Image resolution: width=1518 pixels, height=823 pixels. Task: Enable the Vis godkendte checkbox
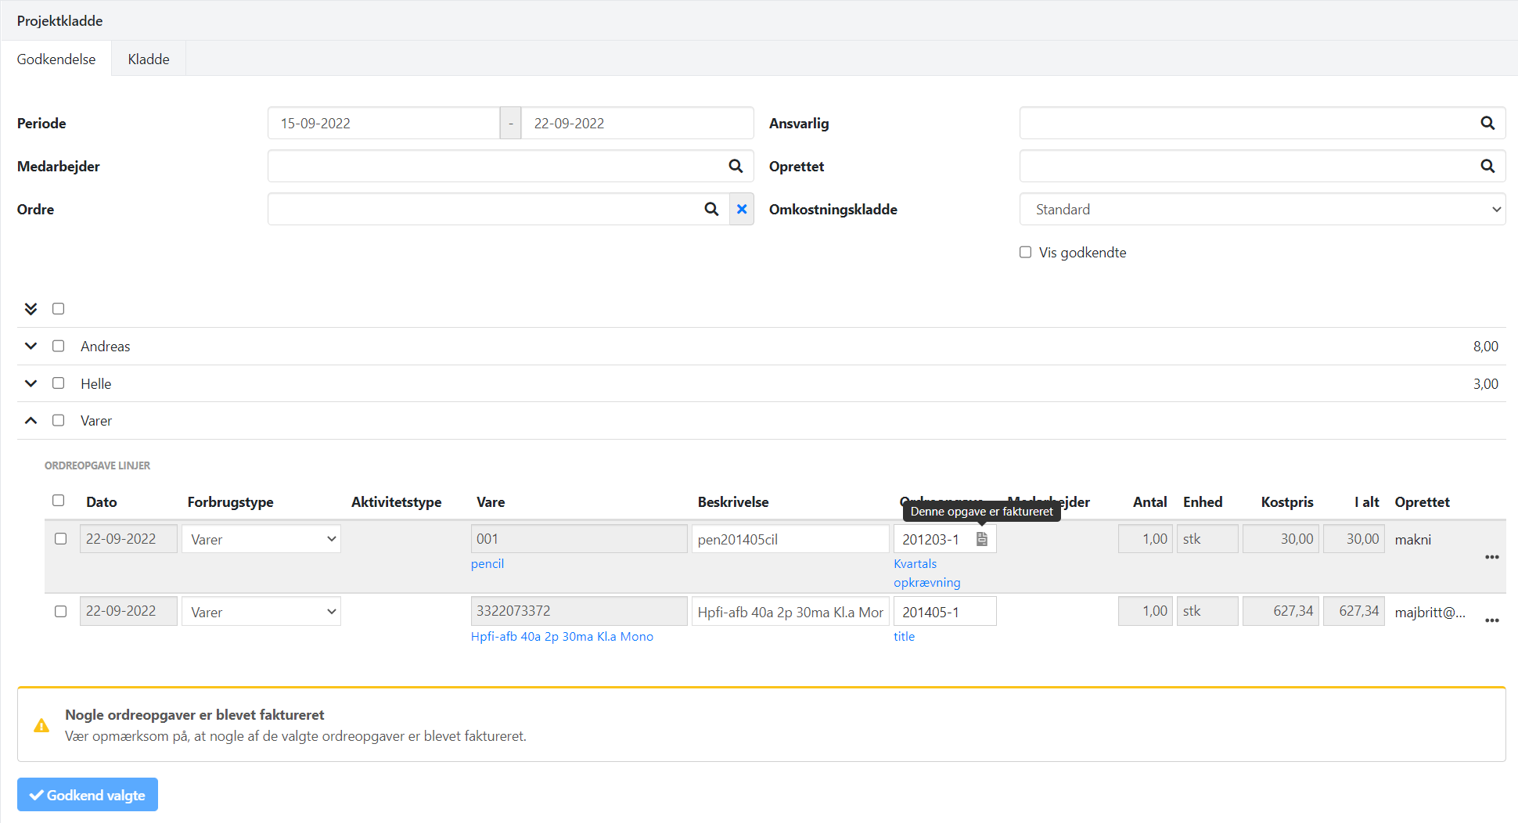pos(1025,252)
